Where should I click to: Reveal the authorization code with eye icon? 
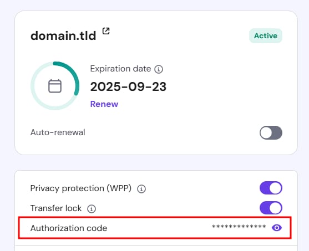point(277,228)
